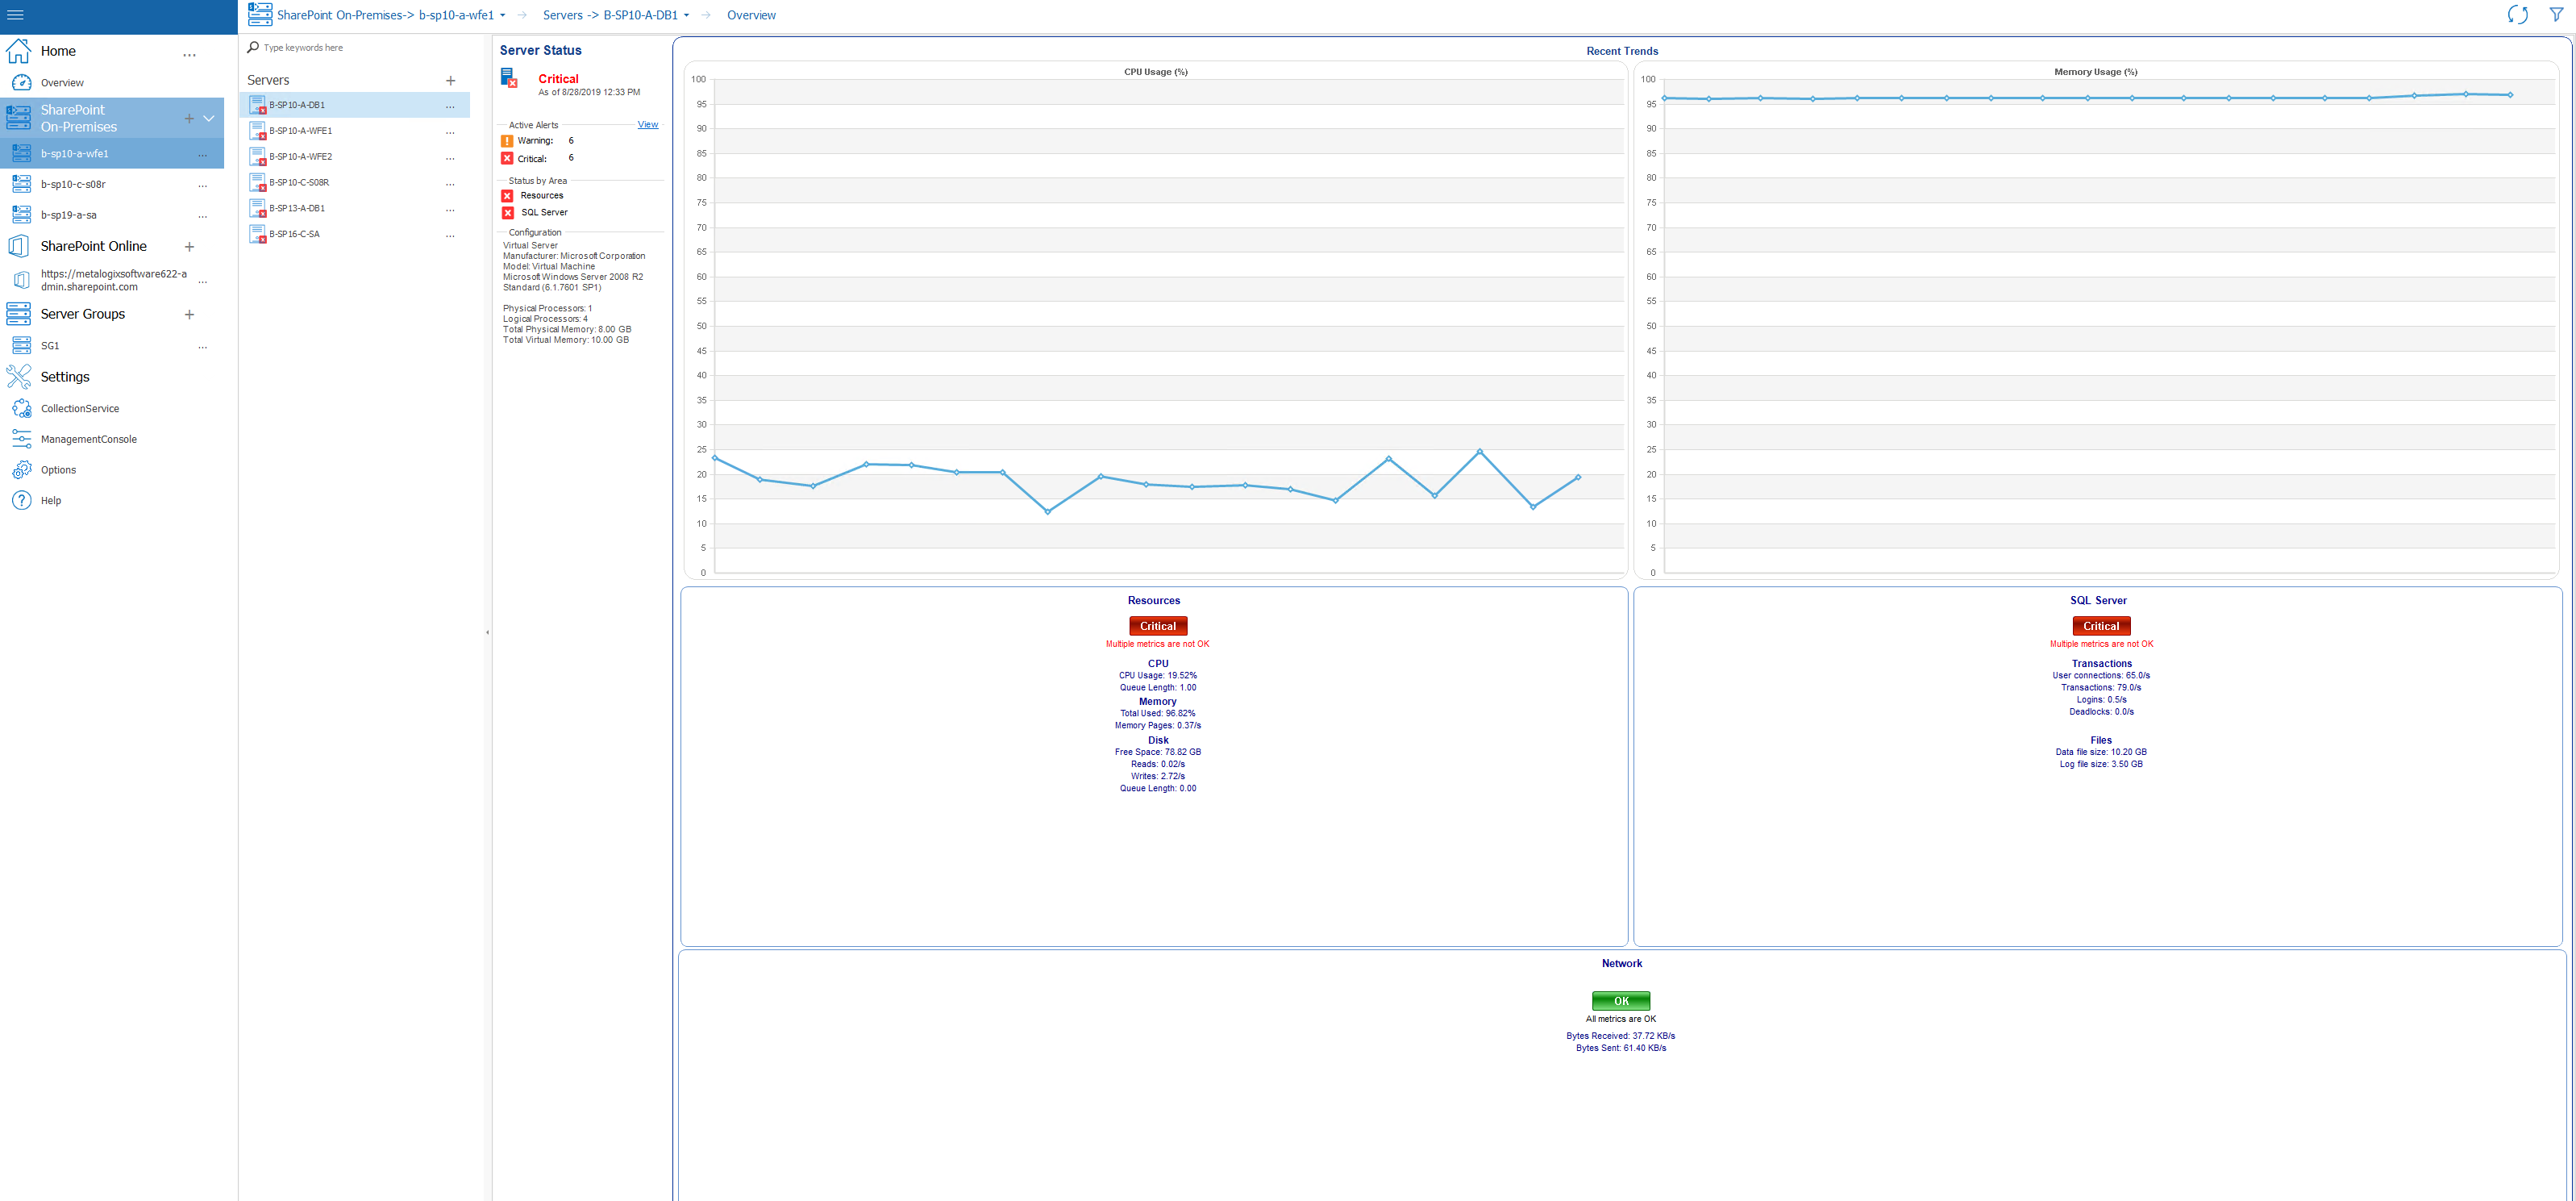This screenshot has height=1201, width=2576.
Task: Open the b-sp10-a-wfe1 breadcrumb dropdown
Action: [x=502, y=15]
